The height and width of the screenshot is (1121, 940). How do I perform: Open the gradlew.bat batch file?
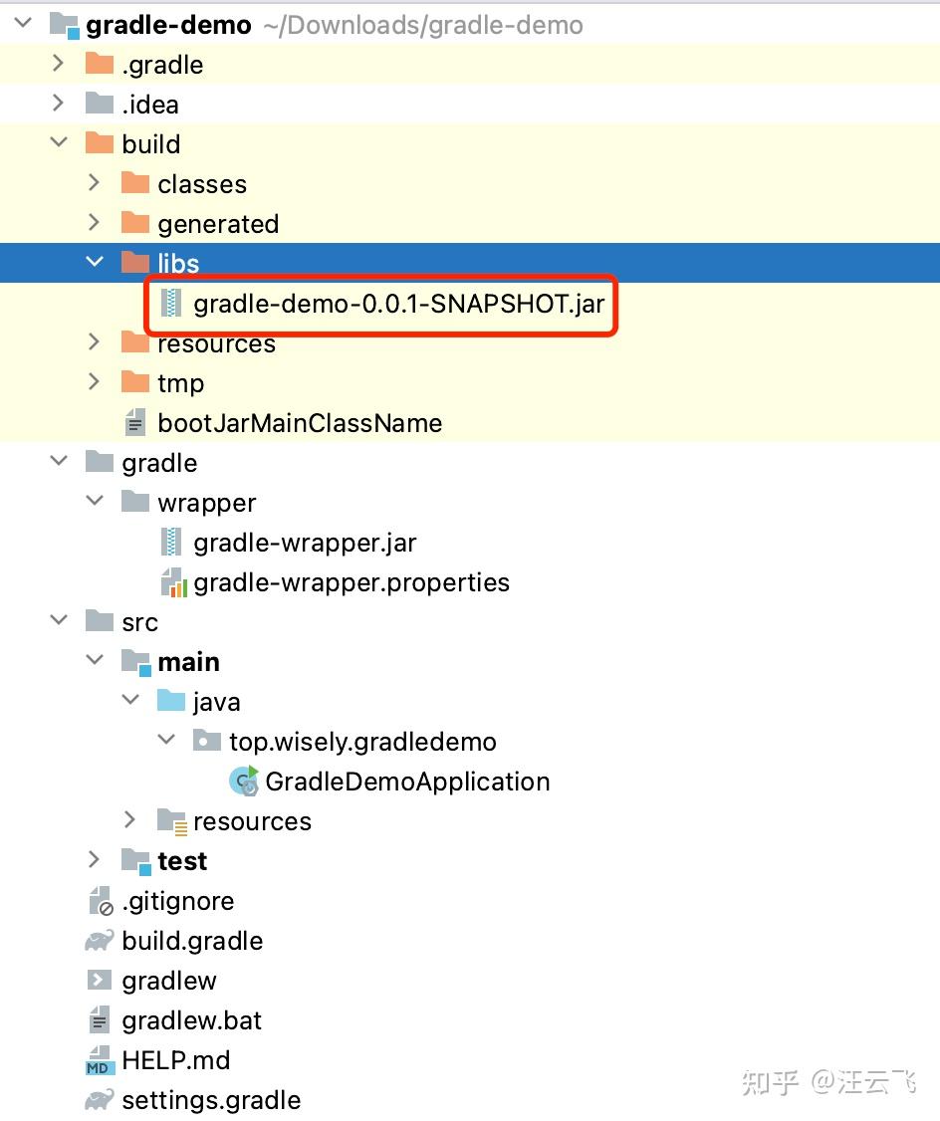click(189, 1020)
